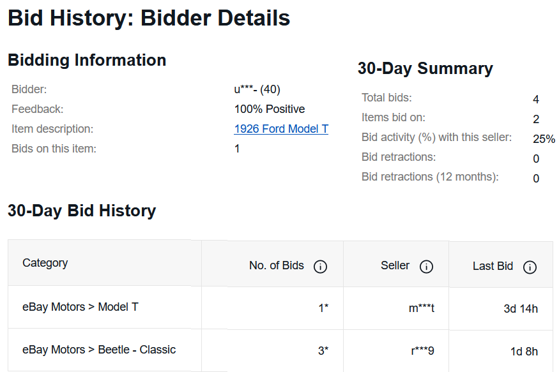
Task: Click the 1d 8h last bid value
Action: pos(524,352)
